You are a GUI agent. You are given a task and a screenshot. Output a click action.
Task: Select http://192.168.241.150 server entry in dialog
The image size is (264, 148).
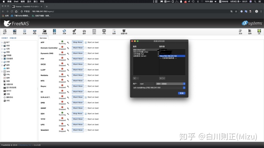coord(172,56)
